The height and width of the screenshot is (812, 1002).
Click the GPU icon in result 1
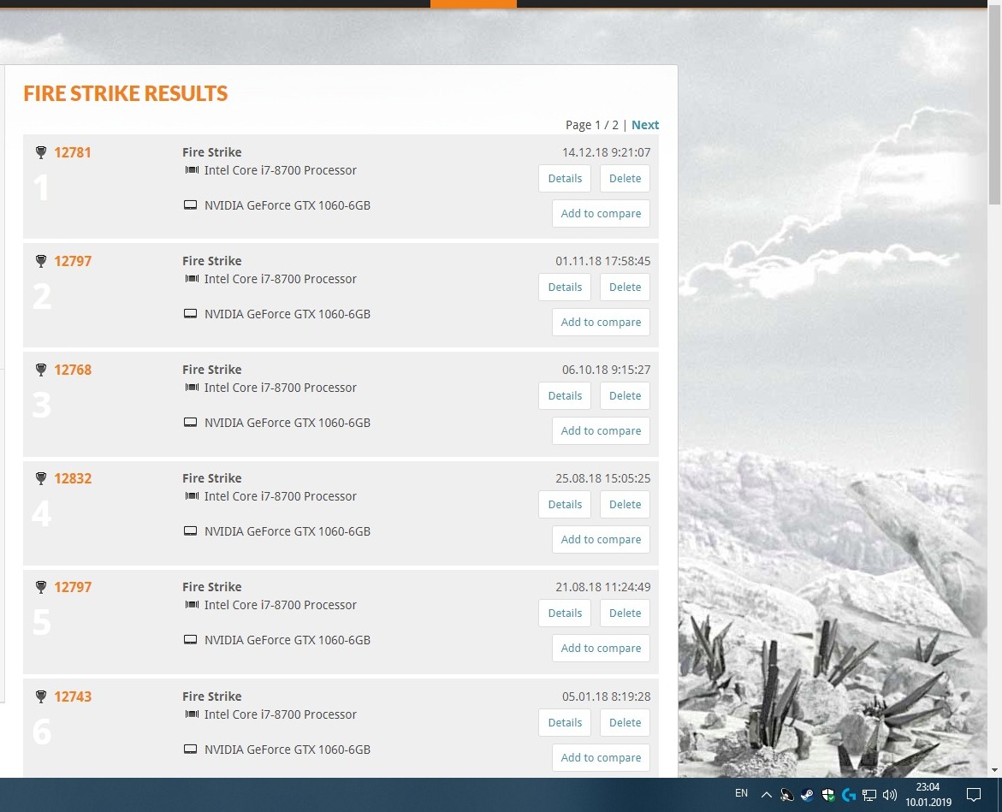(191, 205)
